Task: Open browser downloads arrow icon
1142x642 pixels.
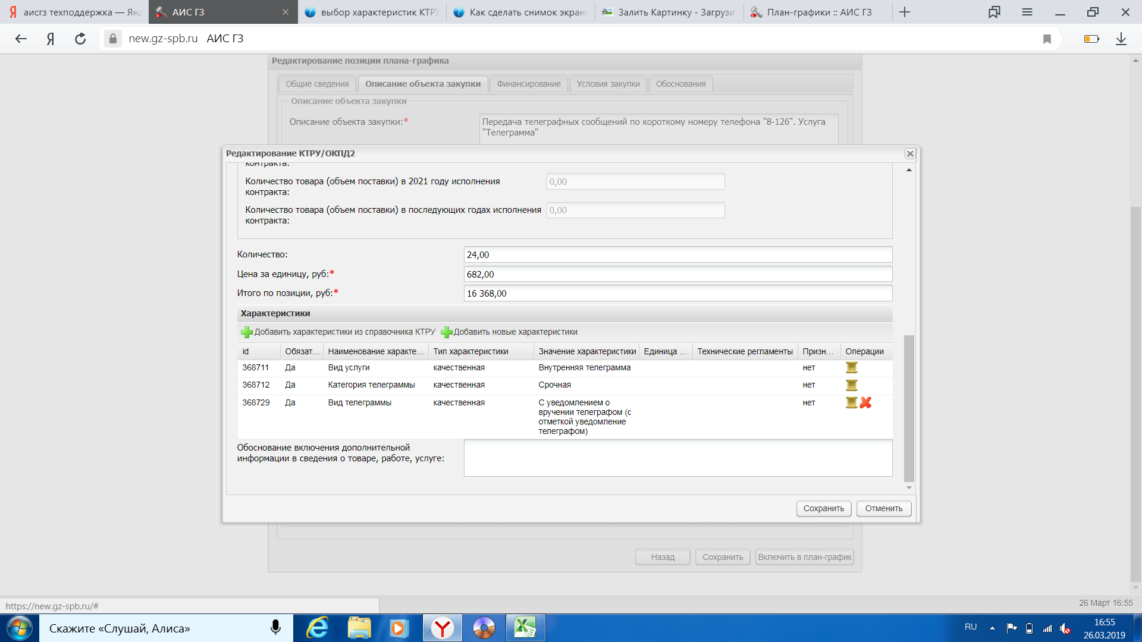Action: click(x=1121, y=39)
